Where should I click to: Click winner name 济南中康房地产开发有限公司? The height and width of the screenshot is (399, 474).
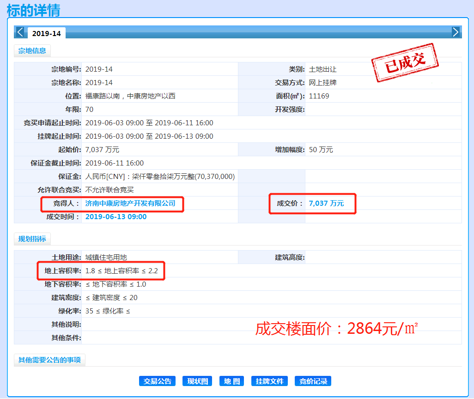pos(130,203)
